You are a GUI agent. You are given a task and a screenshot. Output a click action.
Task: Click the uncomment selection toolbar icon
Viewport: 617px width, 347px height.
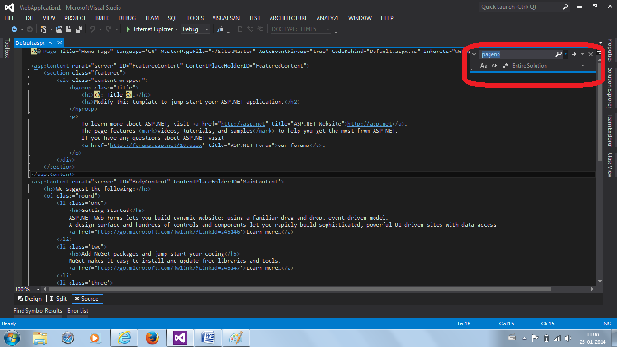[261, 29]
